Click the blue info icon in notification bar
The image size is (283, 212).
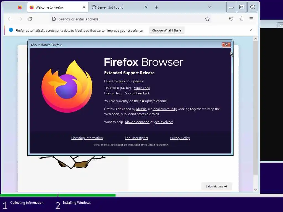tap(11, 30)
